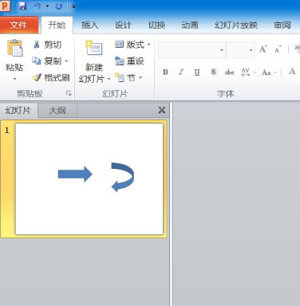Screen dimensions: 300x306
Task: Open the Aa change case menu
Action: 269,73
